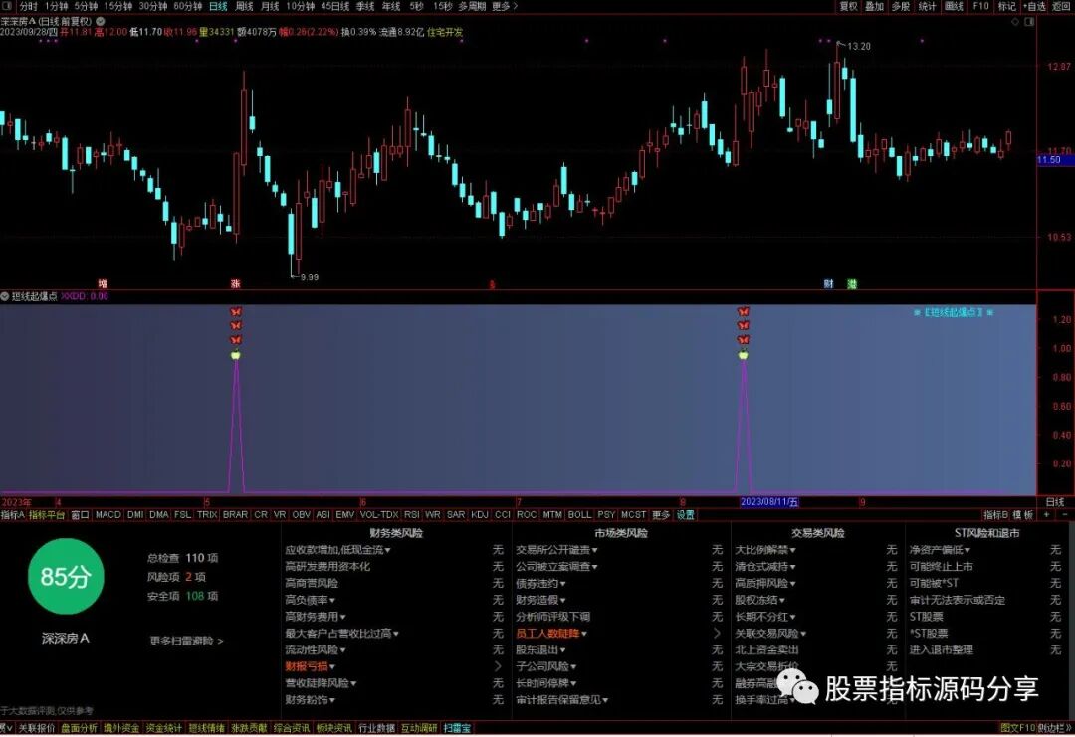Click the yellow signal dot on right spike
Image resolution: width=1075 pixels, height=737 pixels.
[x=744, y=355]
